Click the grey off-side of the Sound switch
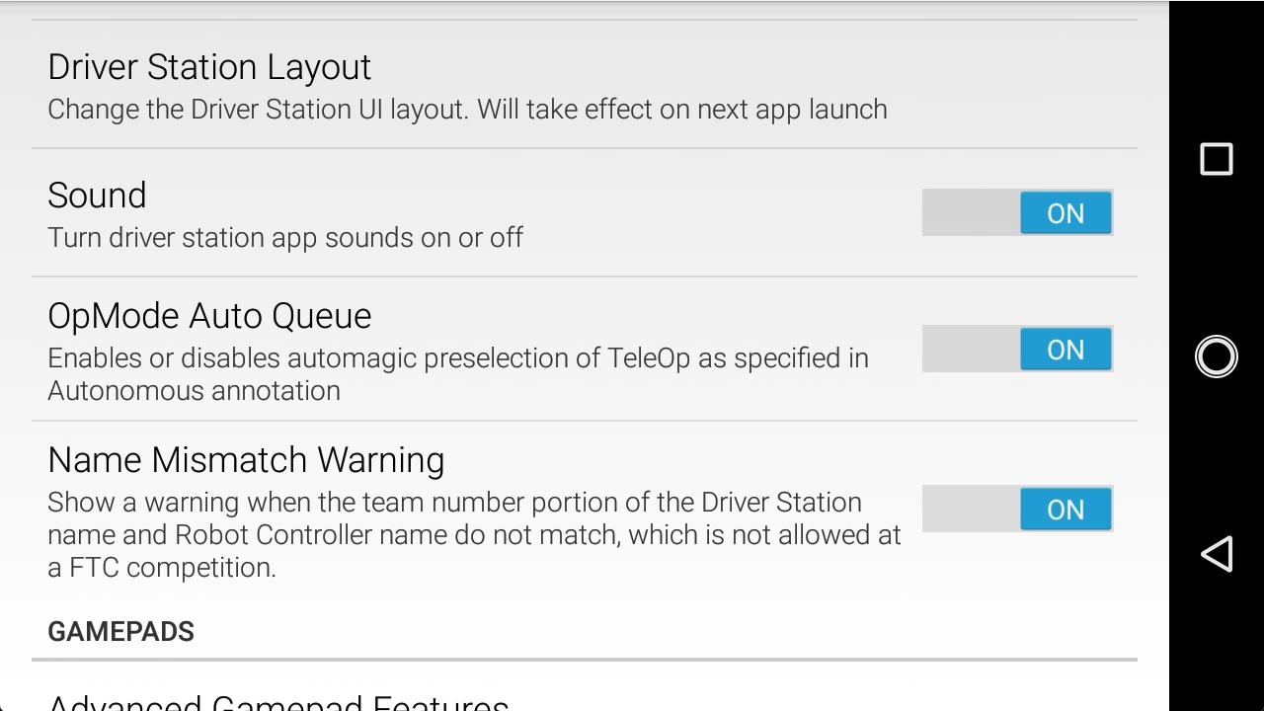The image size is (1264, 711). click(970, 213)
